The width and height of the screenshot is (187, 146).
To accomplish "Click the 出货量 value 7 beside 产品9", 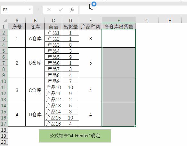I will [x=70, y=81].
